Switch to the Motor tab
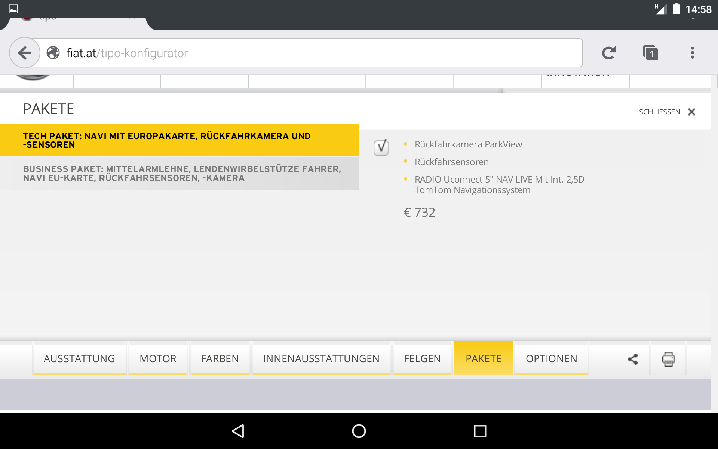The height and width of the screenshot is (449, 718). (158, 358)
